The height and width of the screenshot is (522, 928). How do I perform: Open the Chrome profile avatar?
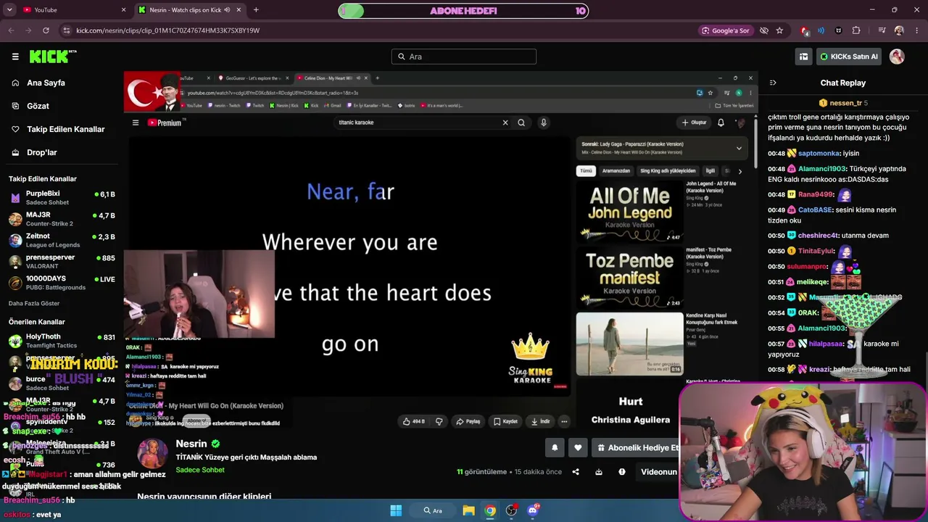click(899, 30)
